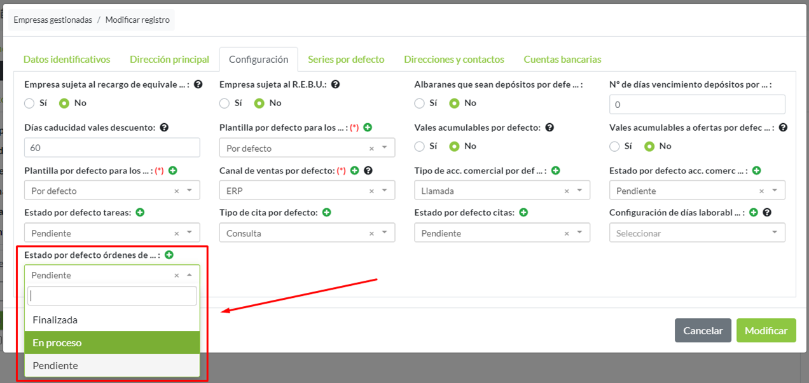Click green plus beside Estado por defecto tareas
The width and height of the screenshot is (809, 383).
140,213
